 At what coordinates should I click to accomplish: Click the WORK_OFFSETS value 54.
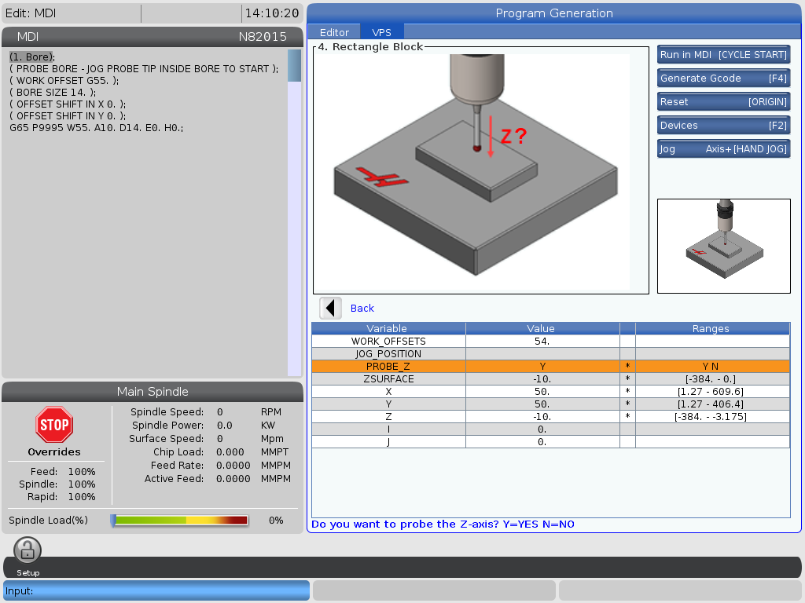(542, 341)
